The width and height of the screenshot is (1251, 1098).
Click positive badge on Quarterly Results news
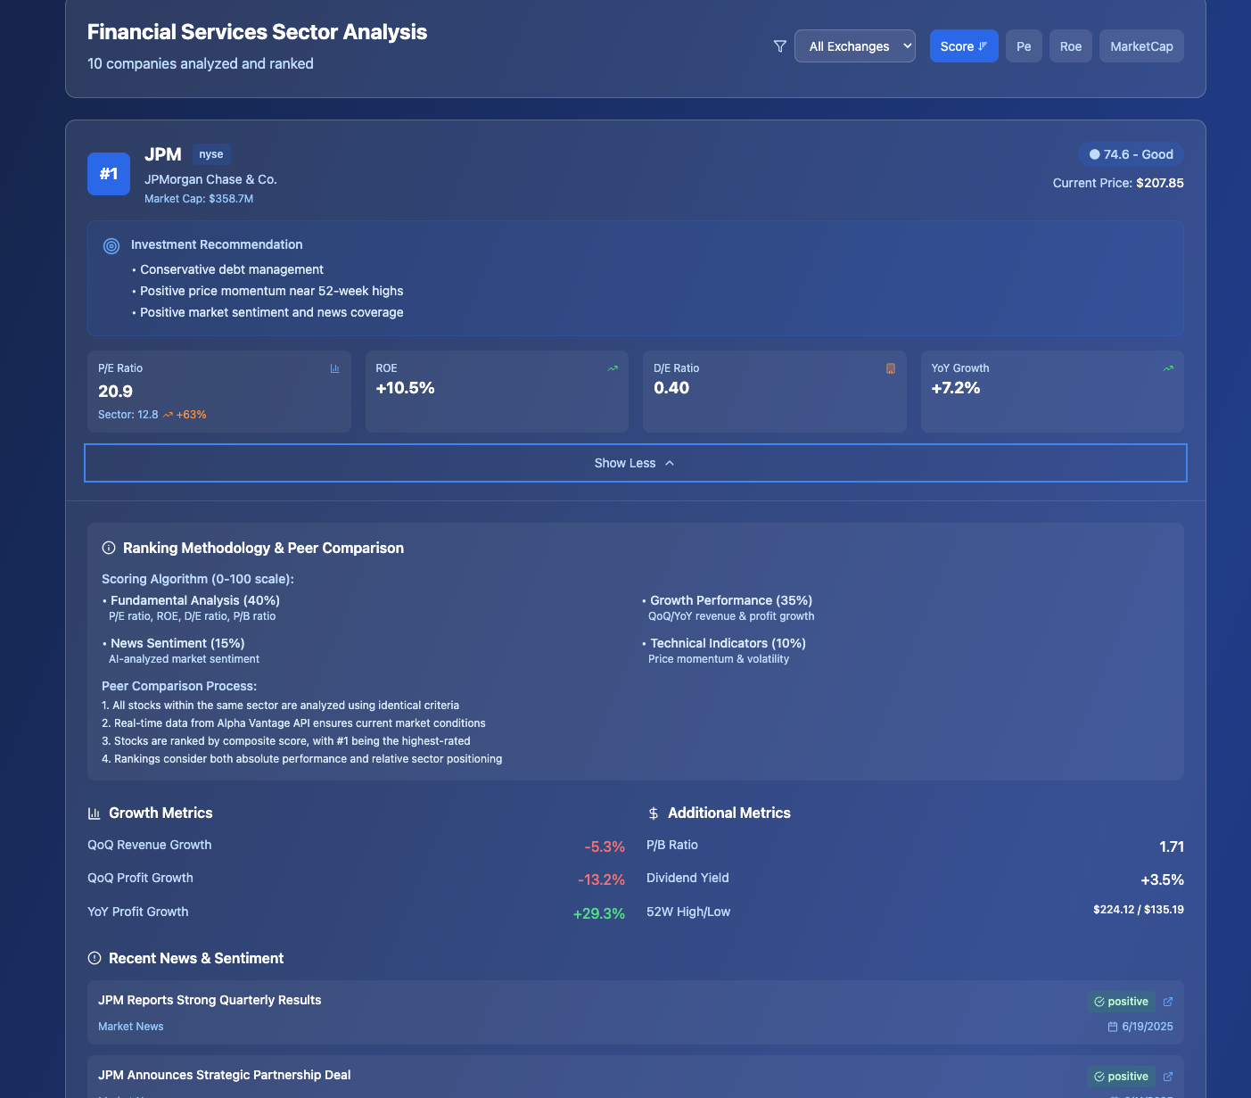point(1121,1002)
